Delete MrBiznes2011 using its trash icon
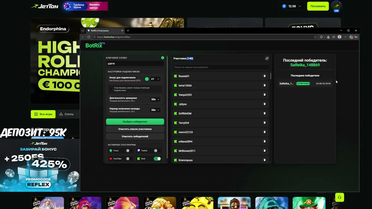This screenshot has height=209, width=372. pyautogui.click(x=264, y=151)
